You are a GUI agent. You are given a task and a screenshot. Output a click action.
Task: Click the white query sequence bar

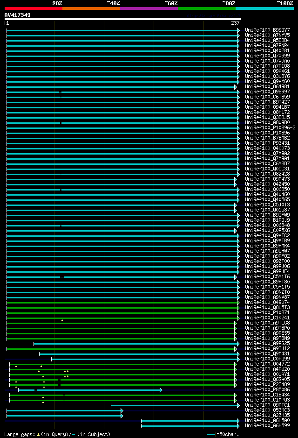click(123, 19)
